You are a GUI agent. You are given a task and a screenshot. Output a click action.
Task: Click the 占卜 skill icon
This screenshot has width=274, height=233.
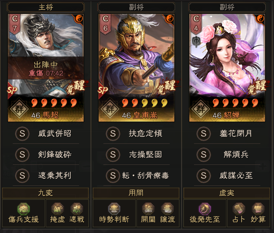coord(239,209)
